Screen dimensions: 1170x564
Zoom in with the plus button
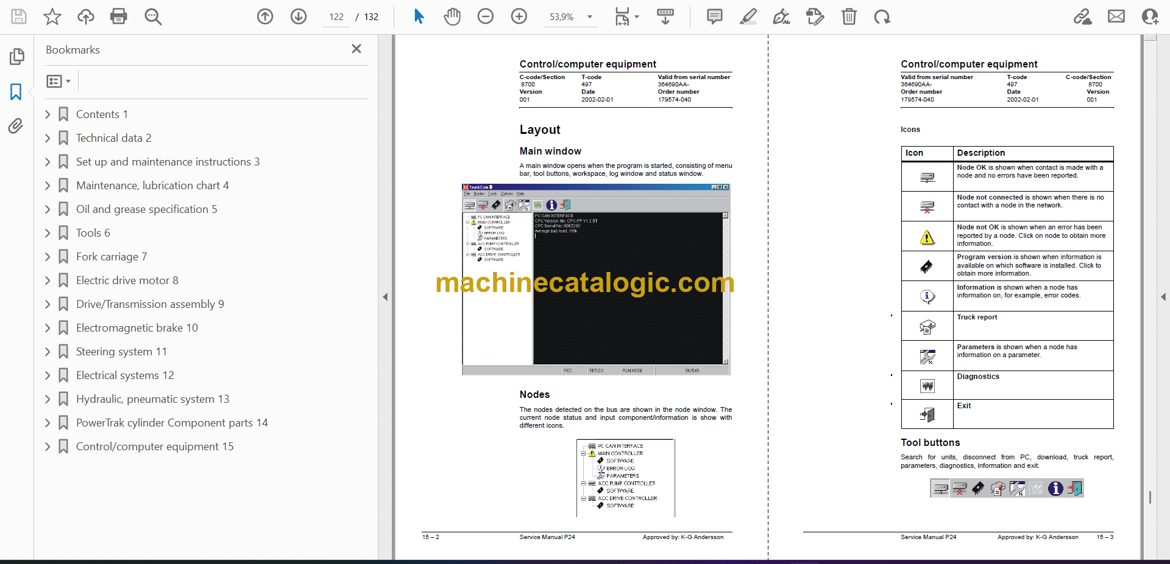(x=519, y=16)
